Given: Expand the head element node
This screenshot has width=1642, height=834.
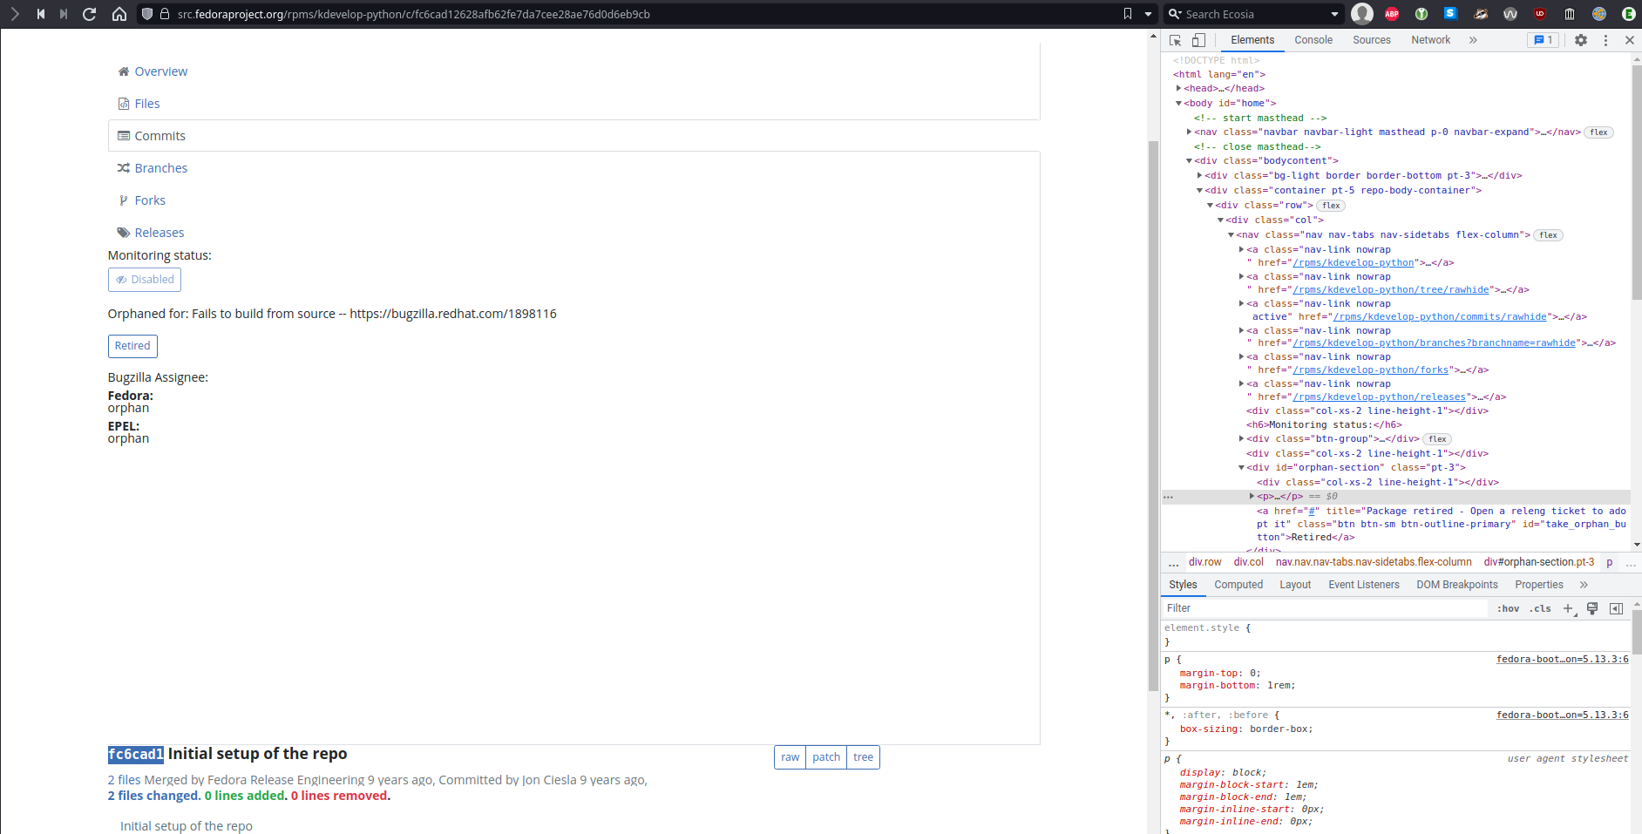Looking at the screenshot, I should [1178, 88].
